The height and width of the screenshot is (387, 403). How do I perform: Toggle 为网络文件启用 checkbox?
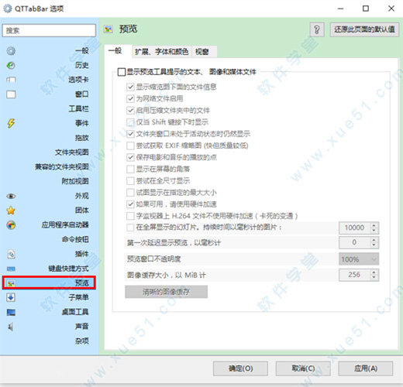point(130,98)
